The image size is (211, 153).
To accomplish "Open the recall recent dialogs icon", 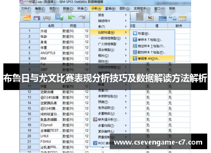I will (x=59, y=18).
